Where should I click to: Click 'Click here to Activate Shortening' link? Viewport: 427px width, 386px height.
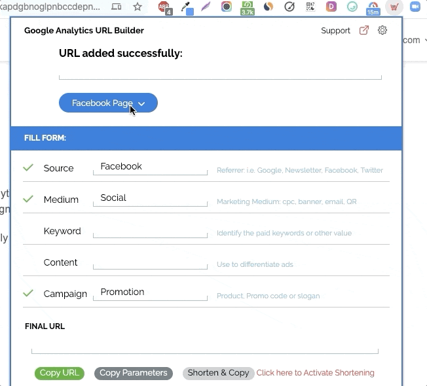[316, 373]
